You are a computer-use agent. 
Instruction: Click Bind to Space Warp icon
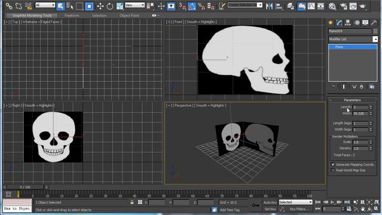point(29,6)
